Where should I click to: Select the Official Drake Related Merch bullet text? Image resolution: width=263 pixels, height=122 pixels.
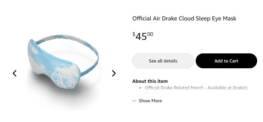[x=196, y=88]
